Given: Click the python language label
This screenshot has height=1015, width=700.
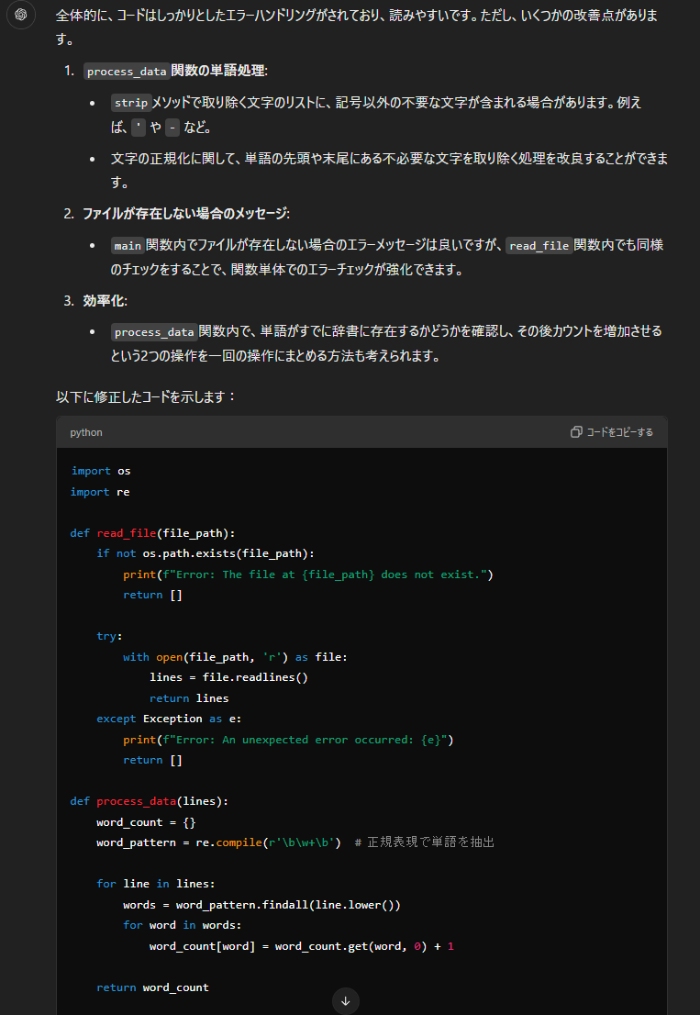Looking at the screenshot, I should [x=86, y=432].
